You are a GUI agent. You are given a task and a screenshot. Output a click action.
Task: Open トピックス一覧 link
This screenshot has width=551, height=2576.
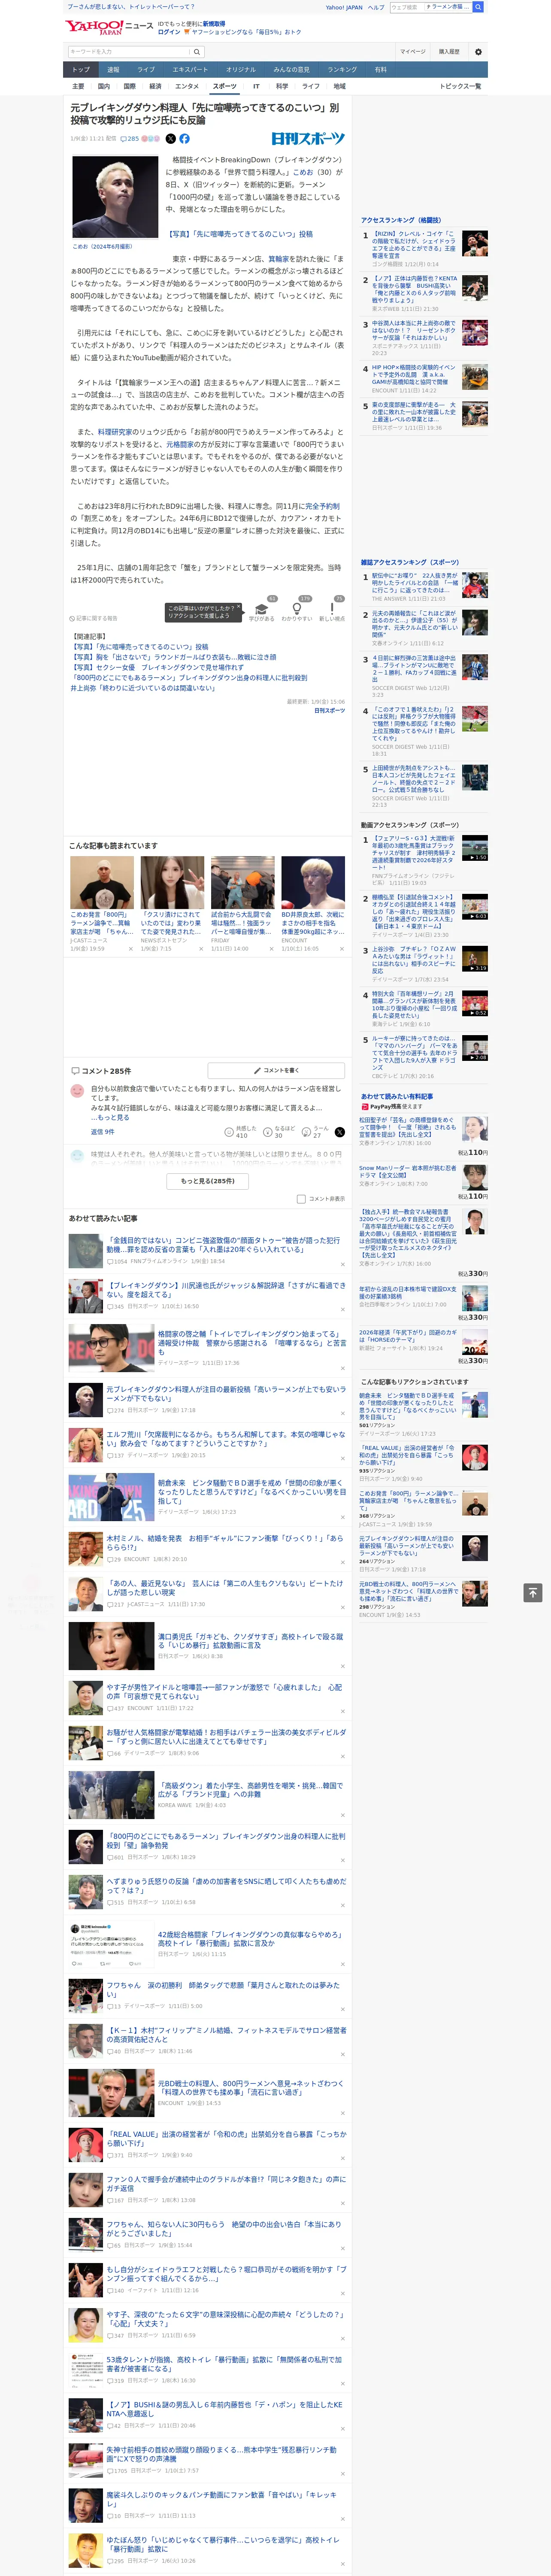pos(460,87)
